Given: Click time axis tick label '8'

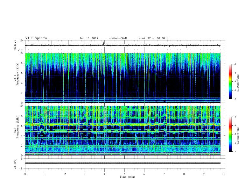Looking at the screenshot, I should tap(184, 174).
